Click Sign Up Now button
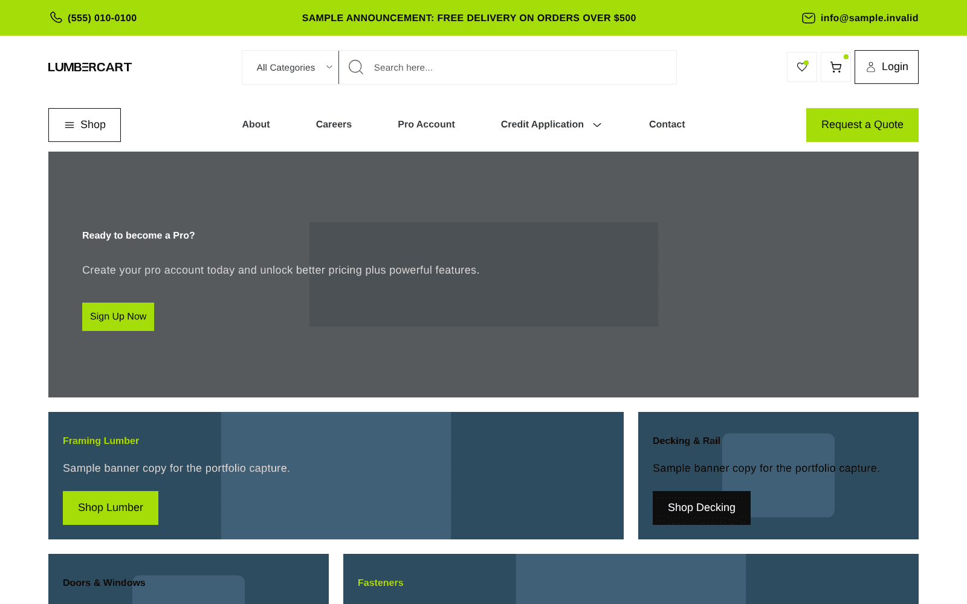Viewport: 967px width, 604px height. (x=118, y=316)
